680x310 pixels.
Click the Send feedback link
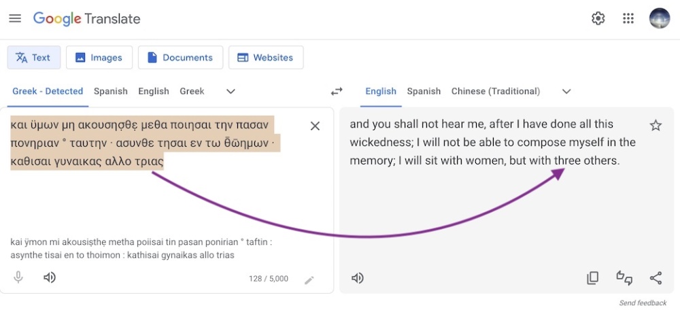tap(643, 303)
